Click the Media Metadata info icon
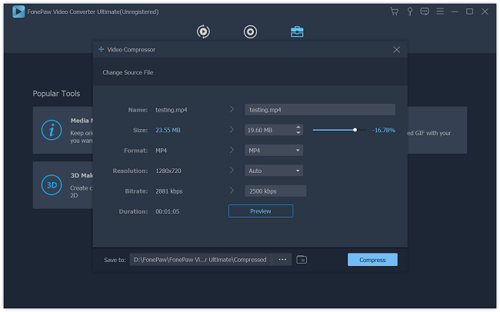 point(52,130)
